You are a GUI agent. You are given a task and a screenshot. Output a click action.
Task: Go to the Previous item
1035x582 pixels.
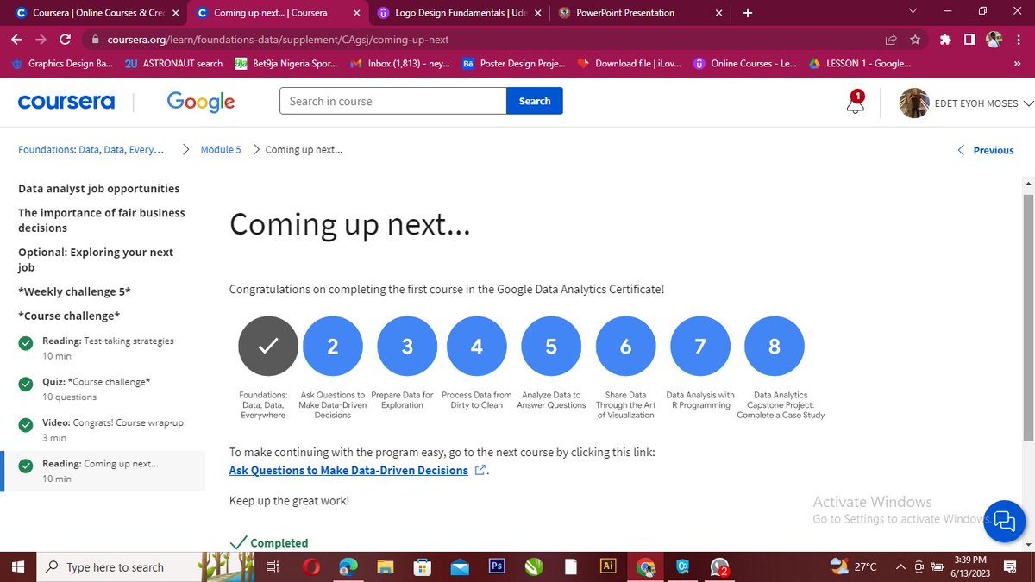986,150
